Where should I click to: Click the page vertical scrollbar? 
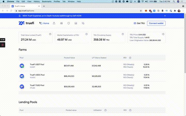tap(185, 43)
